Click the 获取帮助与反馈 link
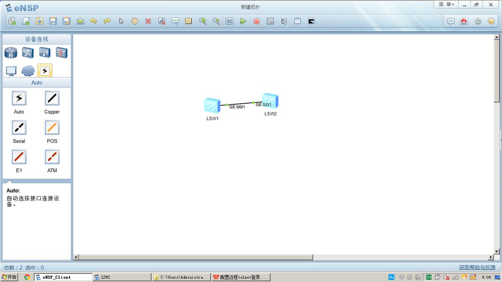Screen dimensions: 502x282 477,267
